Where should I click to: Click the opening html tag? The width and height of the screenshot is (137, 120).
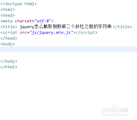pos(8,10)
